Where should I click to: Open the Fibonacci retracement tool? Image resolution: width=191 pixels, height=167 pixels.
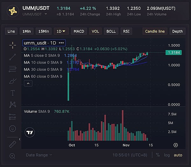pos(12,69)
